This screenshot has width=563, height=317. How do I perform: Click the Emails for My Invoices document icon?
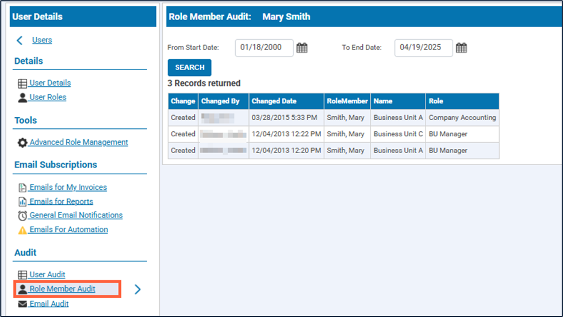click(x=22, y=188)
